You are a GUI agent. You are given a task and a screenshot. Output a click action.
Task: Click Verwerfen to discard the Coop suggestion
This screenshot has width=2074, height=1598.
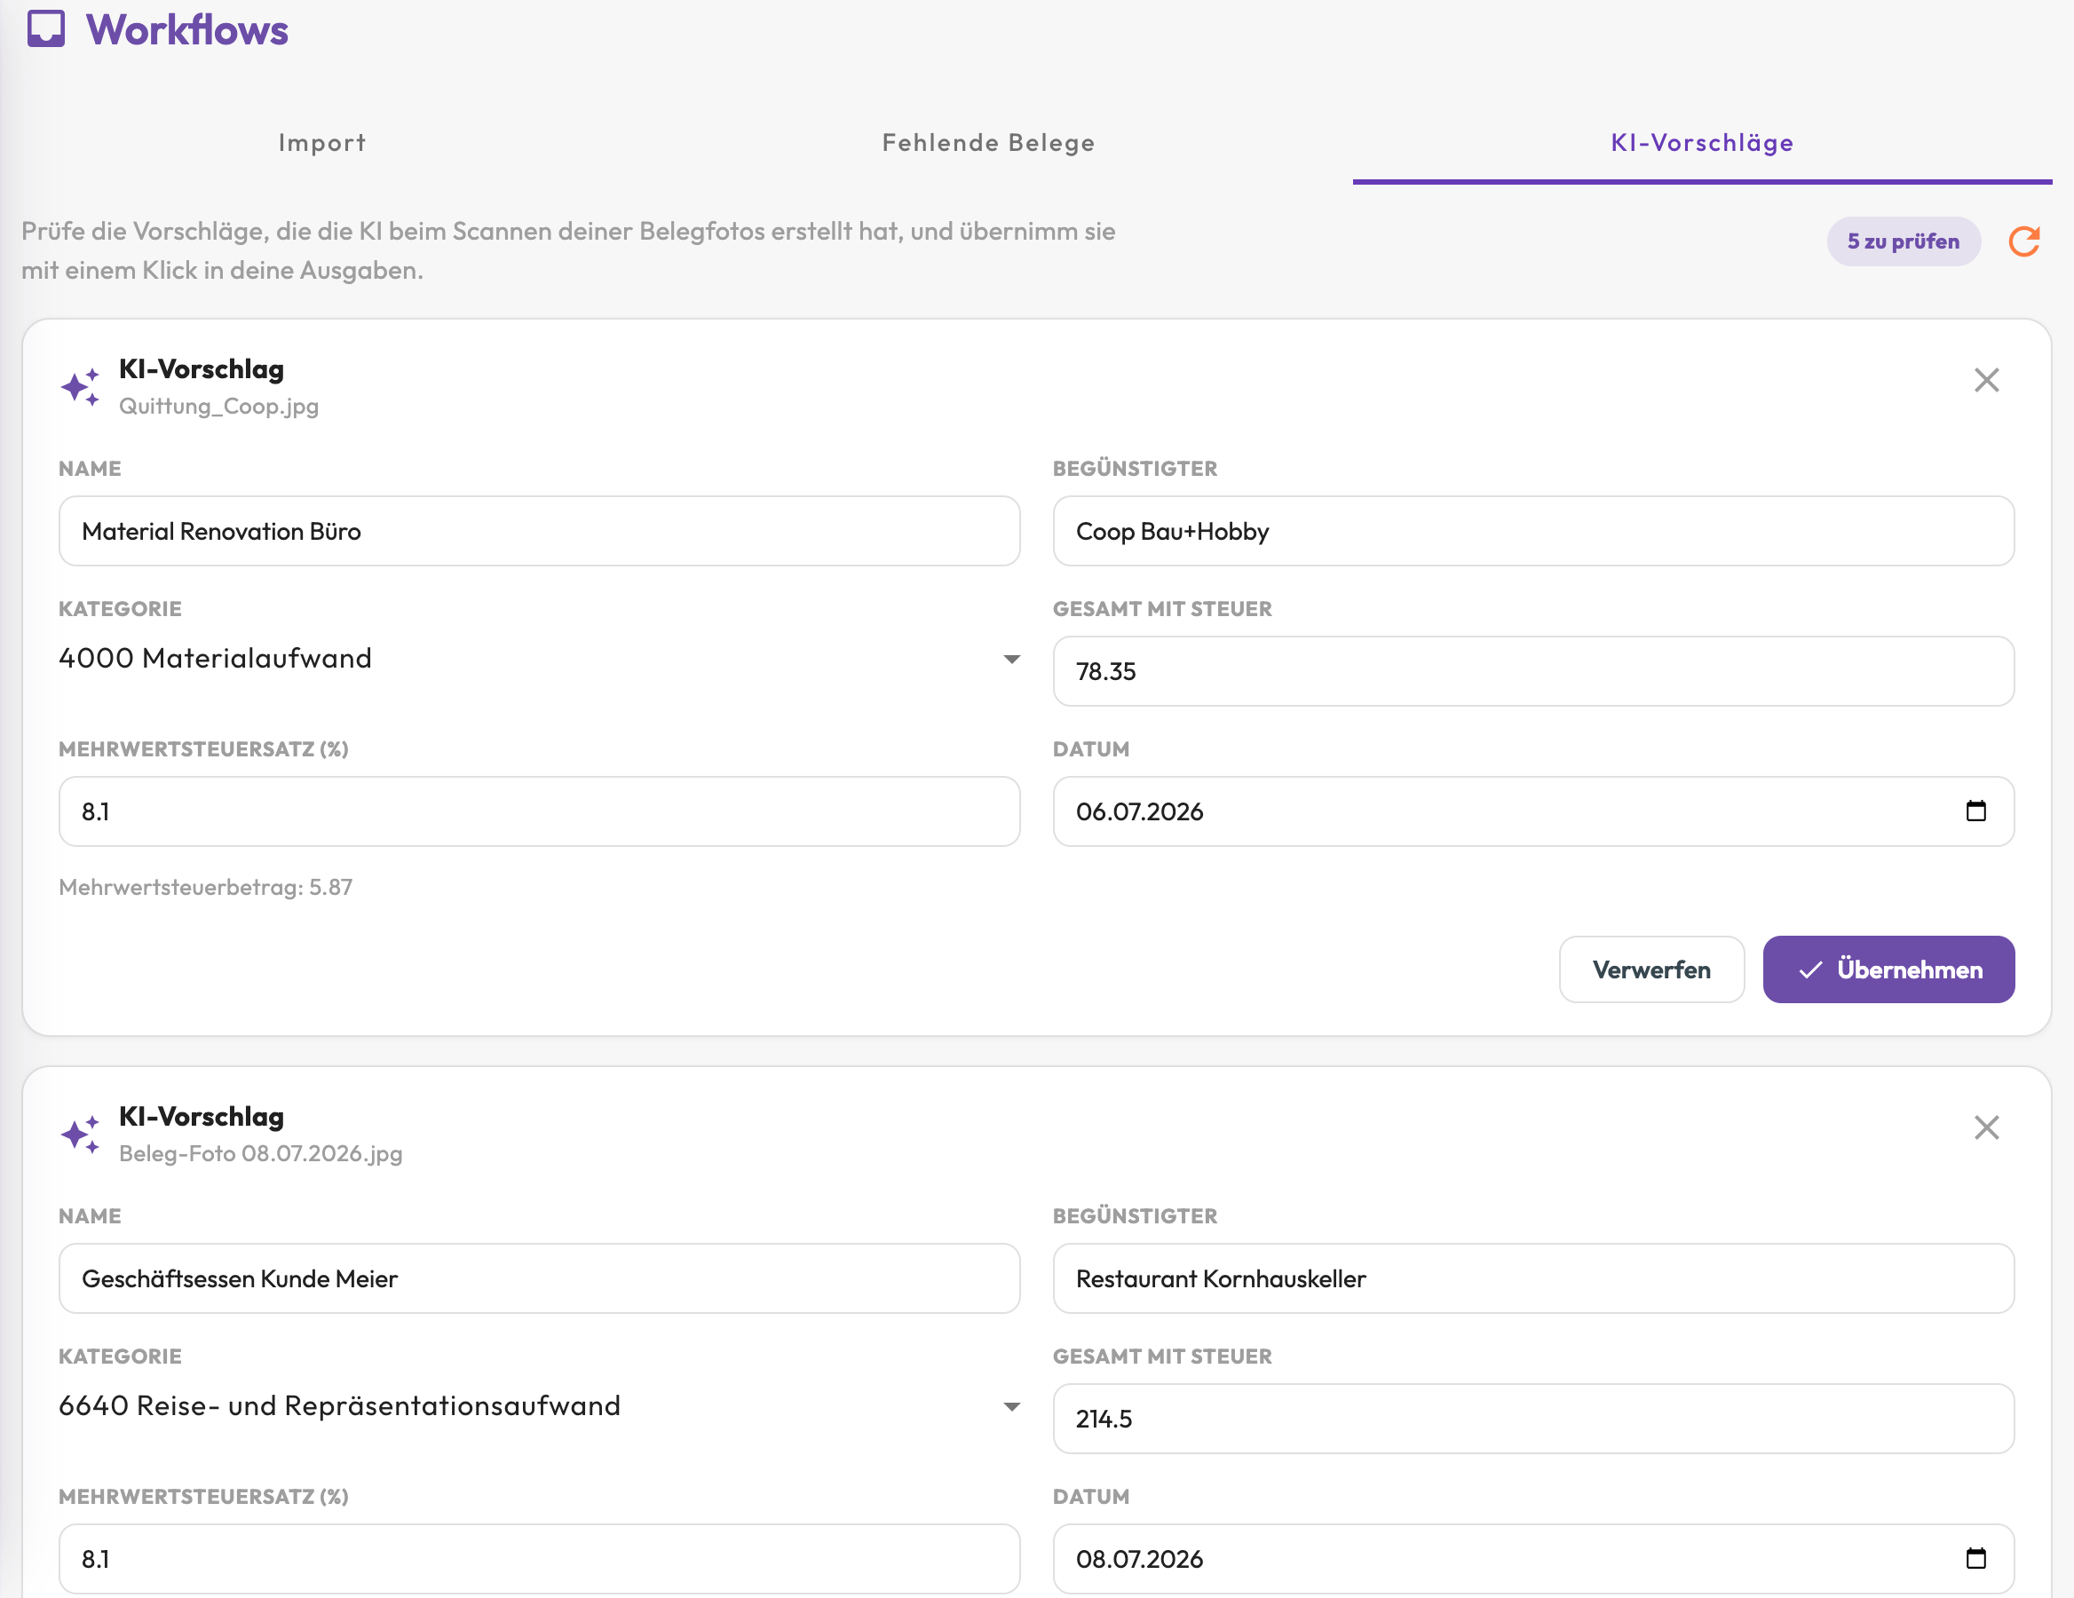click(x=1651, y=969)
